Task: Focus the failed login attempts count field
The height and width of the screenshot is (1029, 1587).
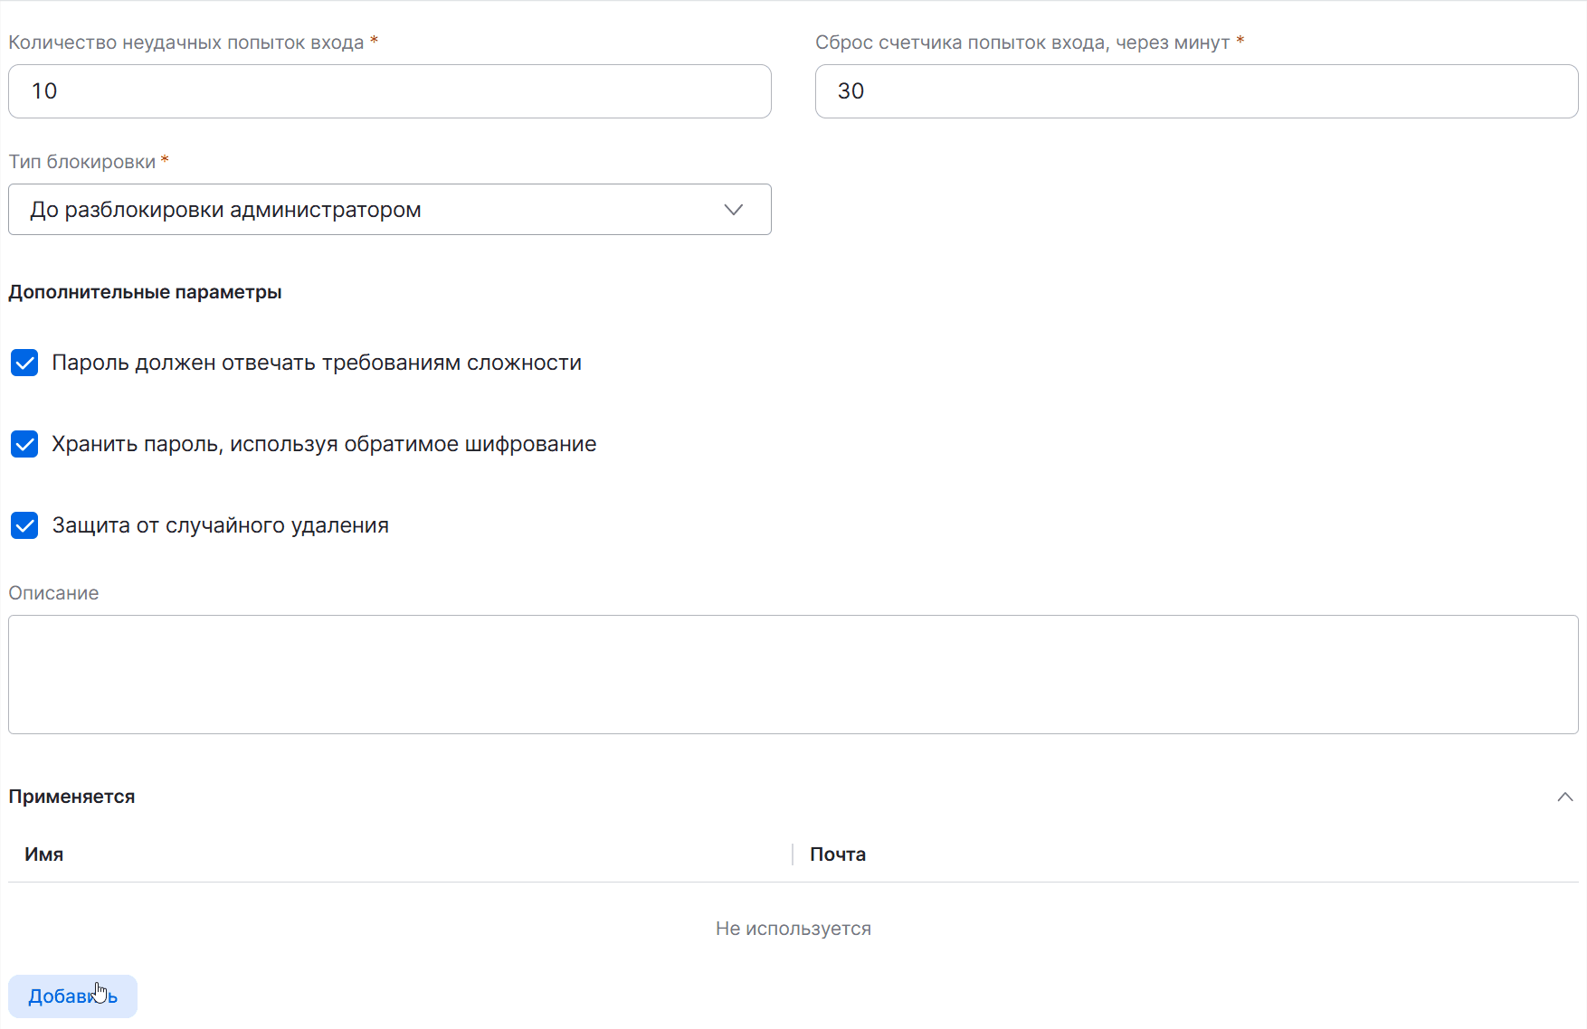Action: click(x=389, y=91)
